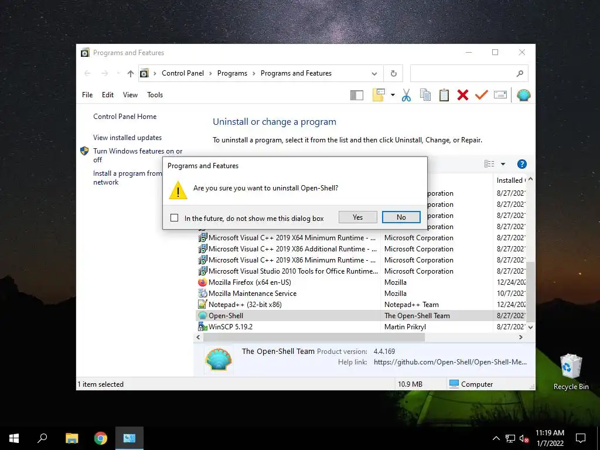Screen dimensions: 600x450
Task: Open the Tools menu
Action: tap(155, 95)
